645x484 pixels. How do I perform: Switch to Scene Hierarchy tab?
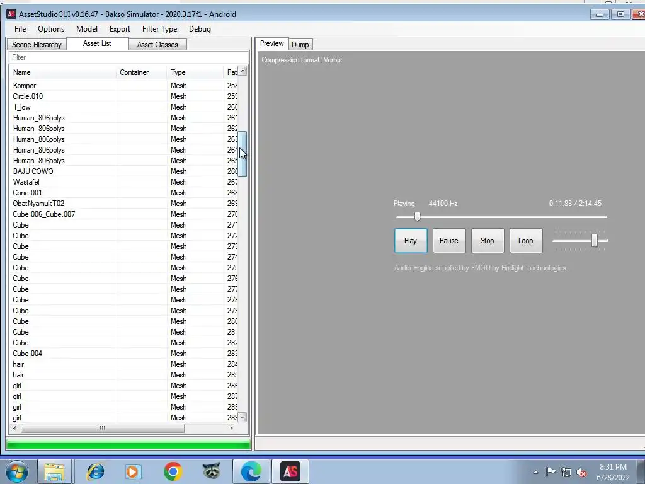(37, 45)
